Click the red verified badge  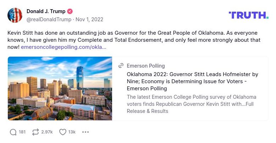coord(70,12)
